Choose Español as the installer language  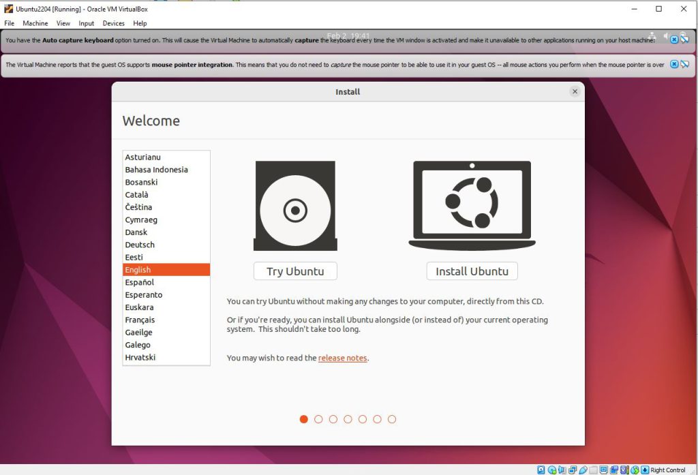tap(166, 282)
